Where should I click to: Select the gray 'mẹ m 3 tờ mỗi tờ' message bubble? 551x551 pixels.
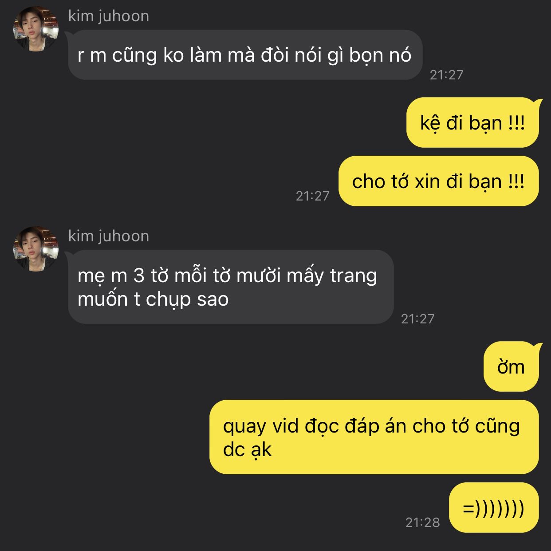click(231, 287)
